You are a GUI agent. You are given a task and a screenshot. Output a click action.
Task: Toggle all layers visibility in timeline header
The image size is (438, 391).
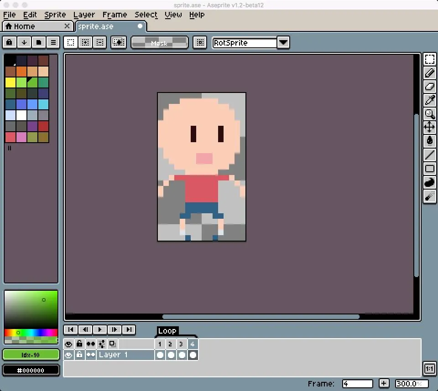pos(68,344)
